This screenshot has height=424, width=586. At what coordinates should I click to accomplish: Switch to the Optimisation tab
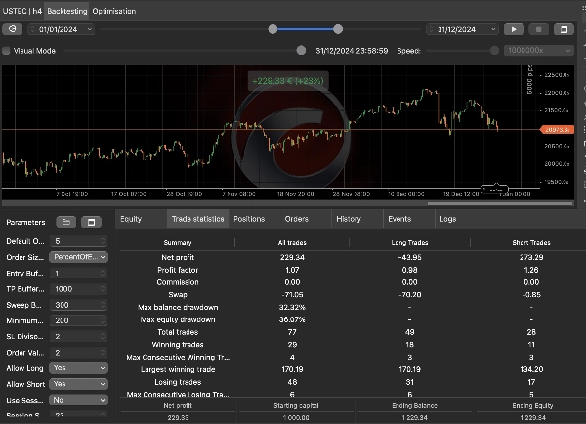pos(114,11)
